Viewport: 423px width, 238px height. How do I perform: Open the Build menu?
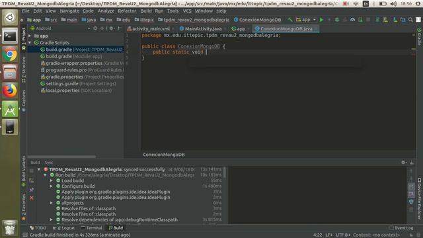(x=146, y=11)
